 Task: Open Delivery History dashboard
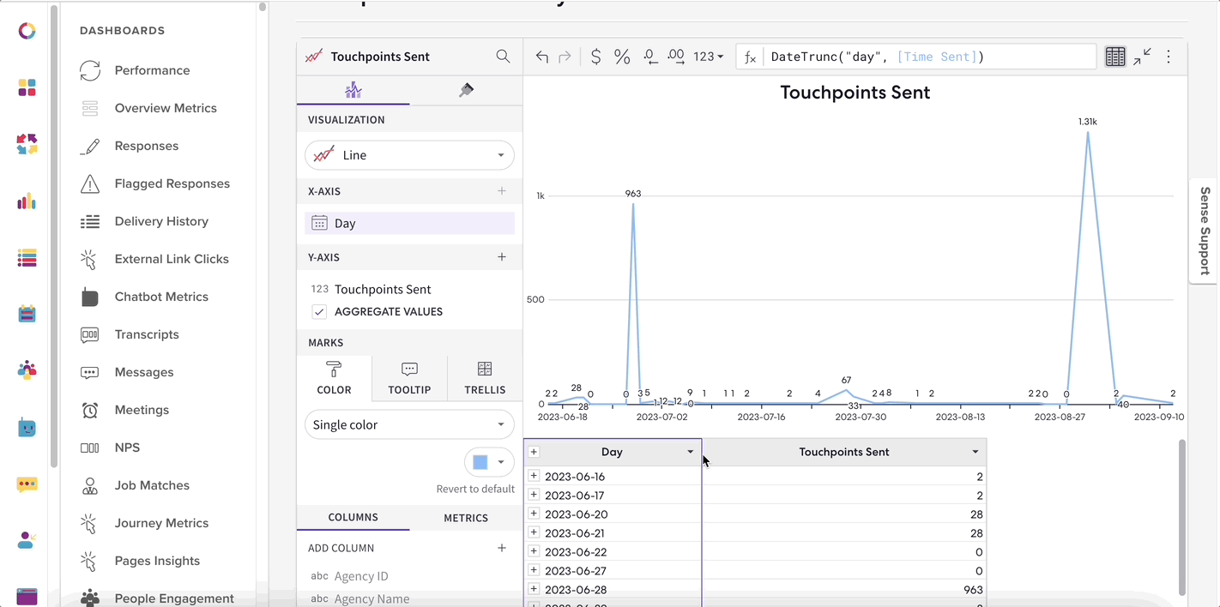coord(161,221)
